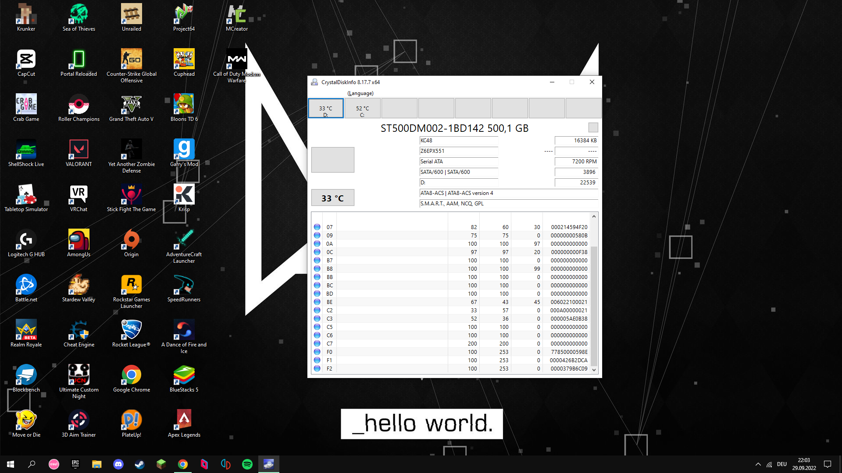This screenshot has width=842, height=473.
Task: Click the firmware field showing KC48
Action: point(458,141)
